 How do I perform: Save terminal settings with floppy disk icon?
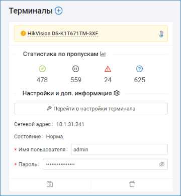pyautogui.click(x=50, y=184)
